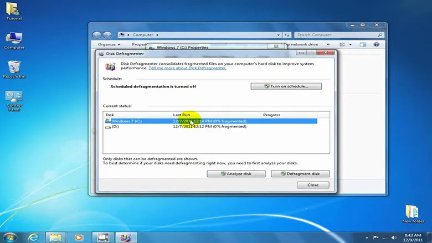Launch Windows Media Player from the taskbar
The height and width of the screenshot is (243, 432).
coord(79,237)
